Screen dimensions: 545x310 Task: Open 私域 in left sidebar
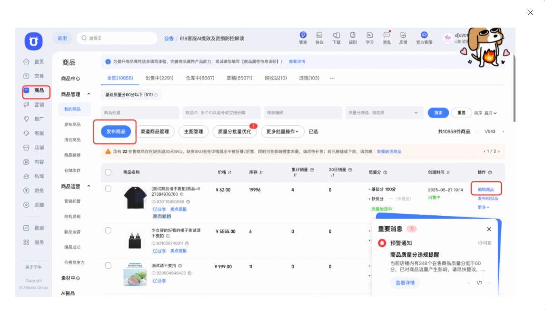tap(34, 176)
